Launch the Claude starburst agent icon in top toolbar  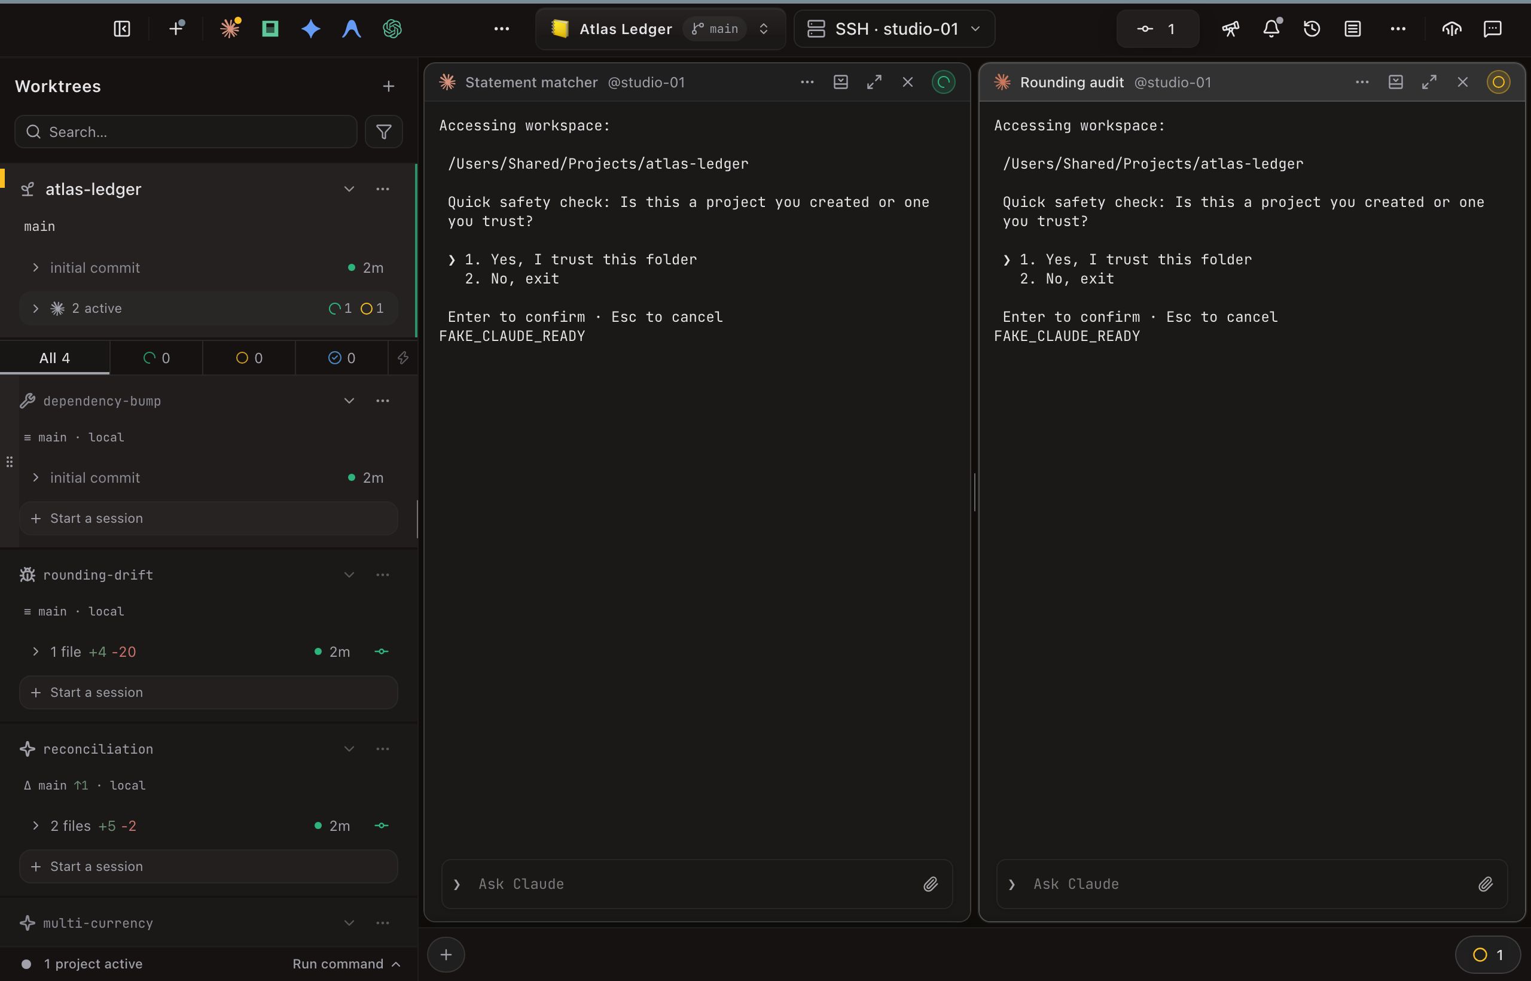(x=230, y=28)
